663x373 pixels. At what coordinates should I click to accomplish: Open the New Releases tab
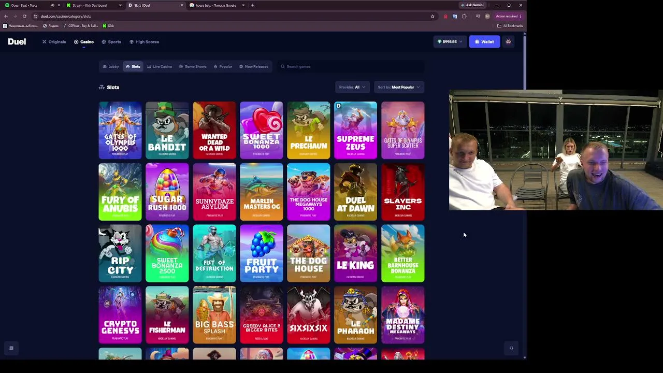pyautogui.click(x=254, y=66)
